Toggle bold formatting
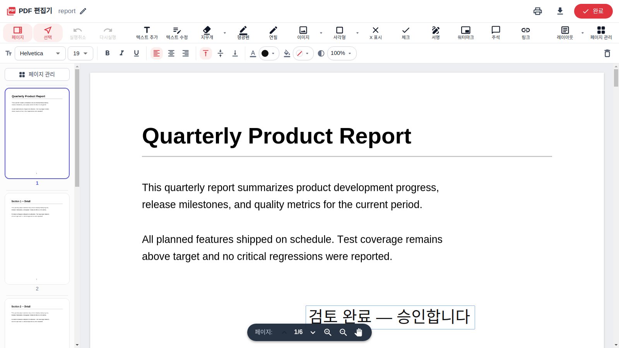 click(x=108, y=53)
